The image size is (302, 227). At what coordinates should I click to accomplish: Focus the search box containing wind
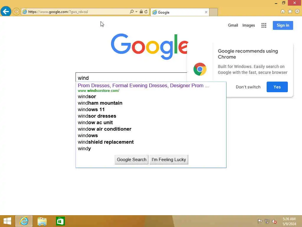click(x=131, y=78)
